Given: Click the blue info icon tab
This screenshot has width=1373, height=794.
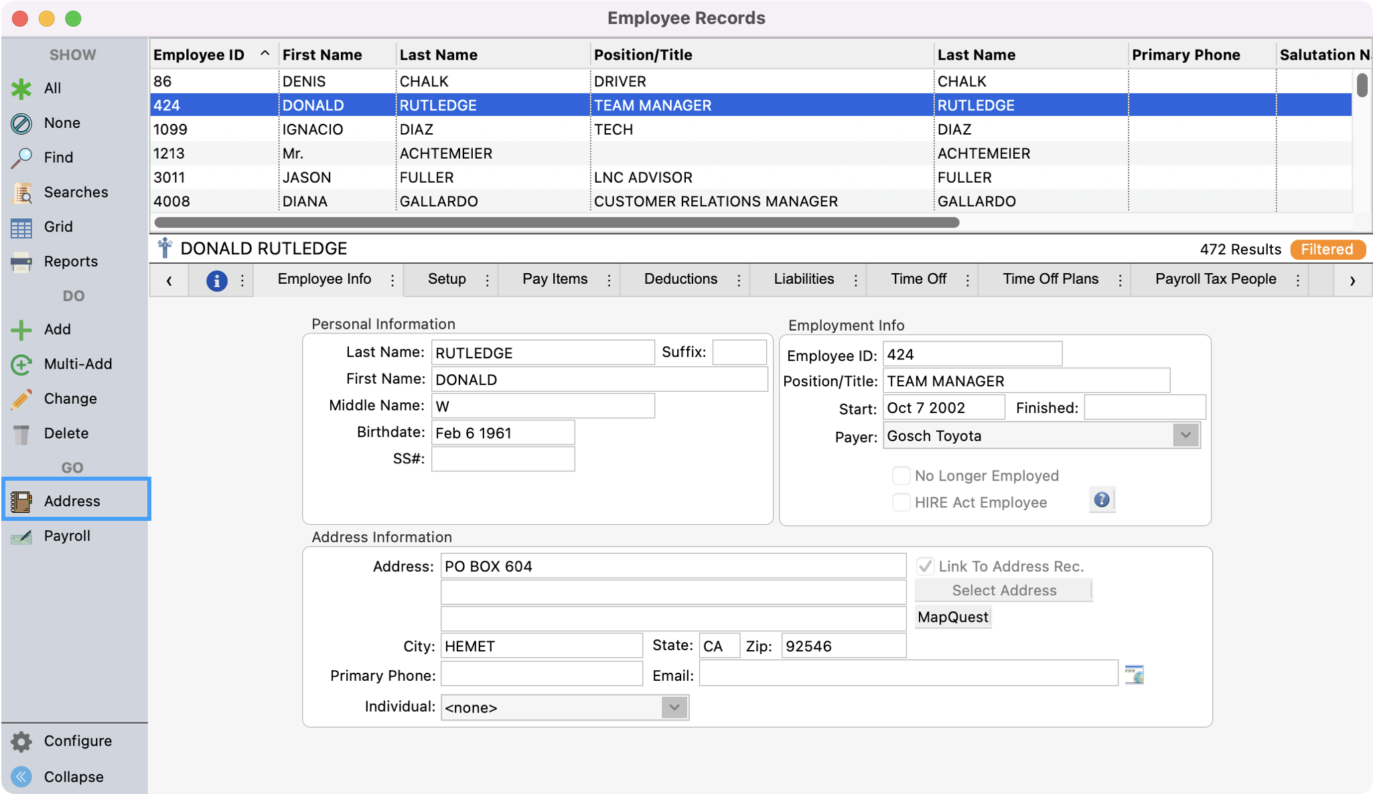Looking at the screenshot, I should pos(216,280).
